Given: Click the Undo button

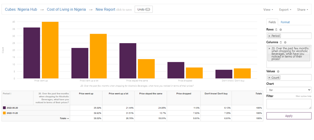Looking at the screenshot, I should click(143, 9).
